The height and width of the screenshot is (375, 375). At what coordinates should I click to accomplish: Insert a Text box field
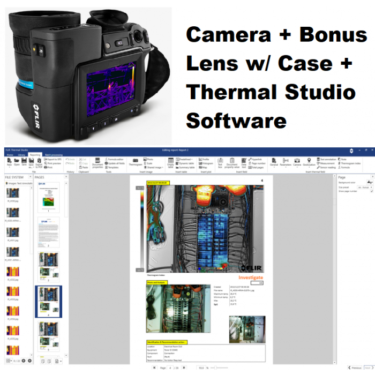pyautogui.click(x=220, y=163)
